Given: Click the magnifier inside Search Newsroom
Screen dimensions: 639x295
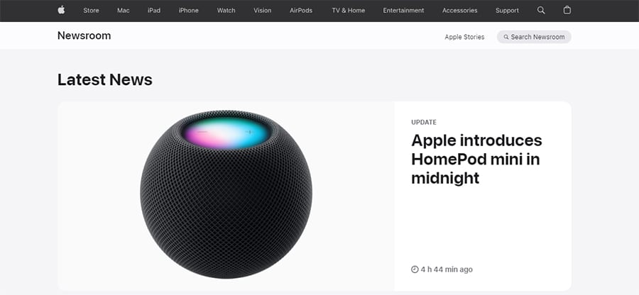Looking at the screenshot, I should pyautogui.click(x=506, y=37).
